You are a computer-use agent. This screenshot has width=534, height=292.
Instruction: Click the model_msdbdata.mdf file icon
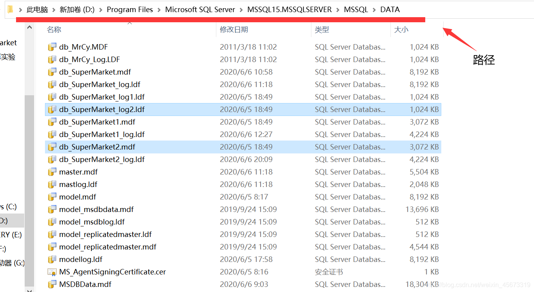click(x=52, y=209)
